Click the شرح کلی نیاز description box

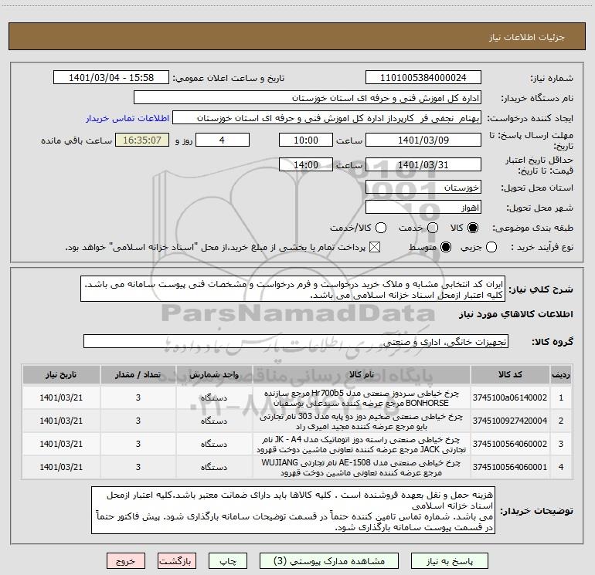point(293,289)
